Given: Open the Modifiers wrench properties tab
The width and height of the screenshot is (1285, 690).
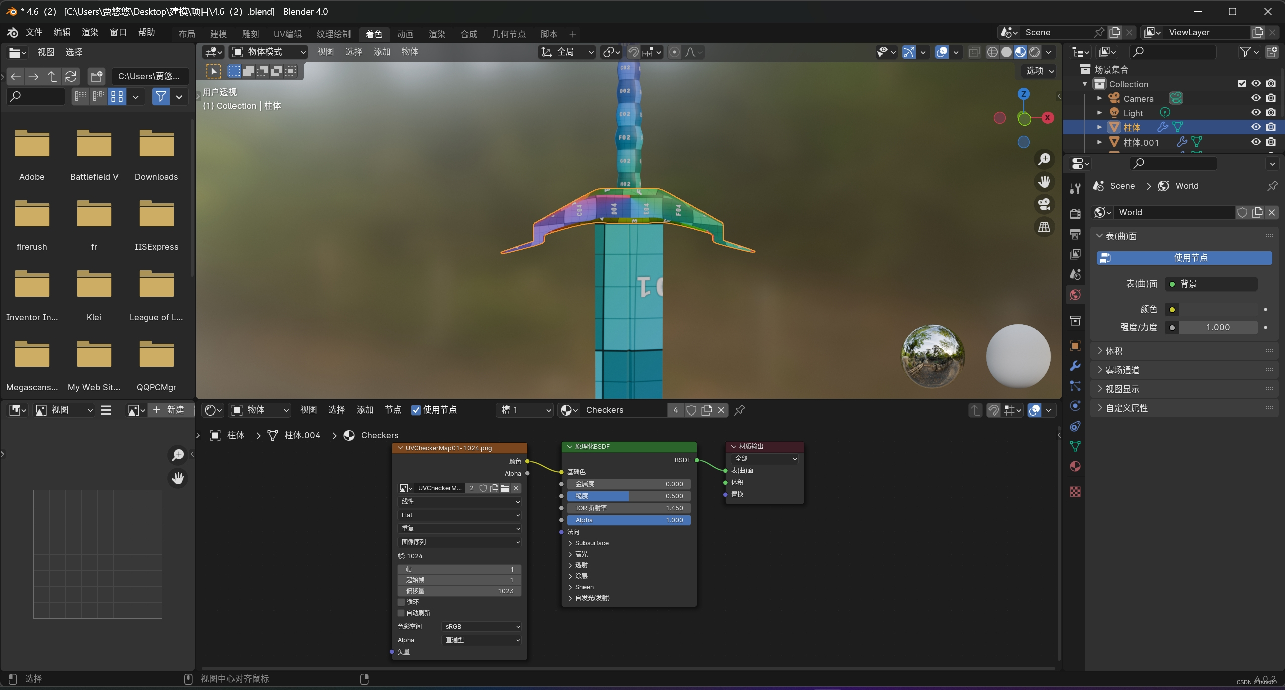Looking at the screenshot, I should (x=1075, y=366).
